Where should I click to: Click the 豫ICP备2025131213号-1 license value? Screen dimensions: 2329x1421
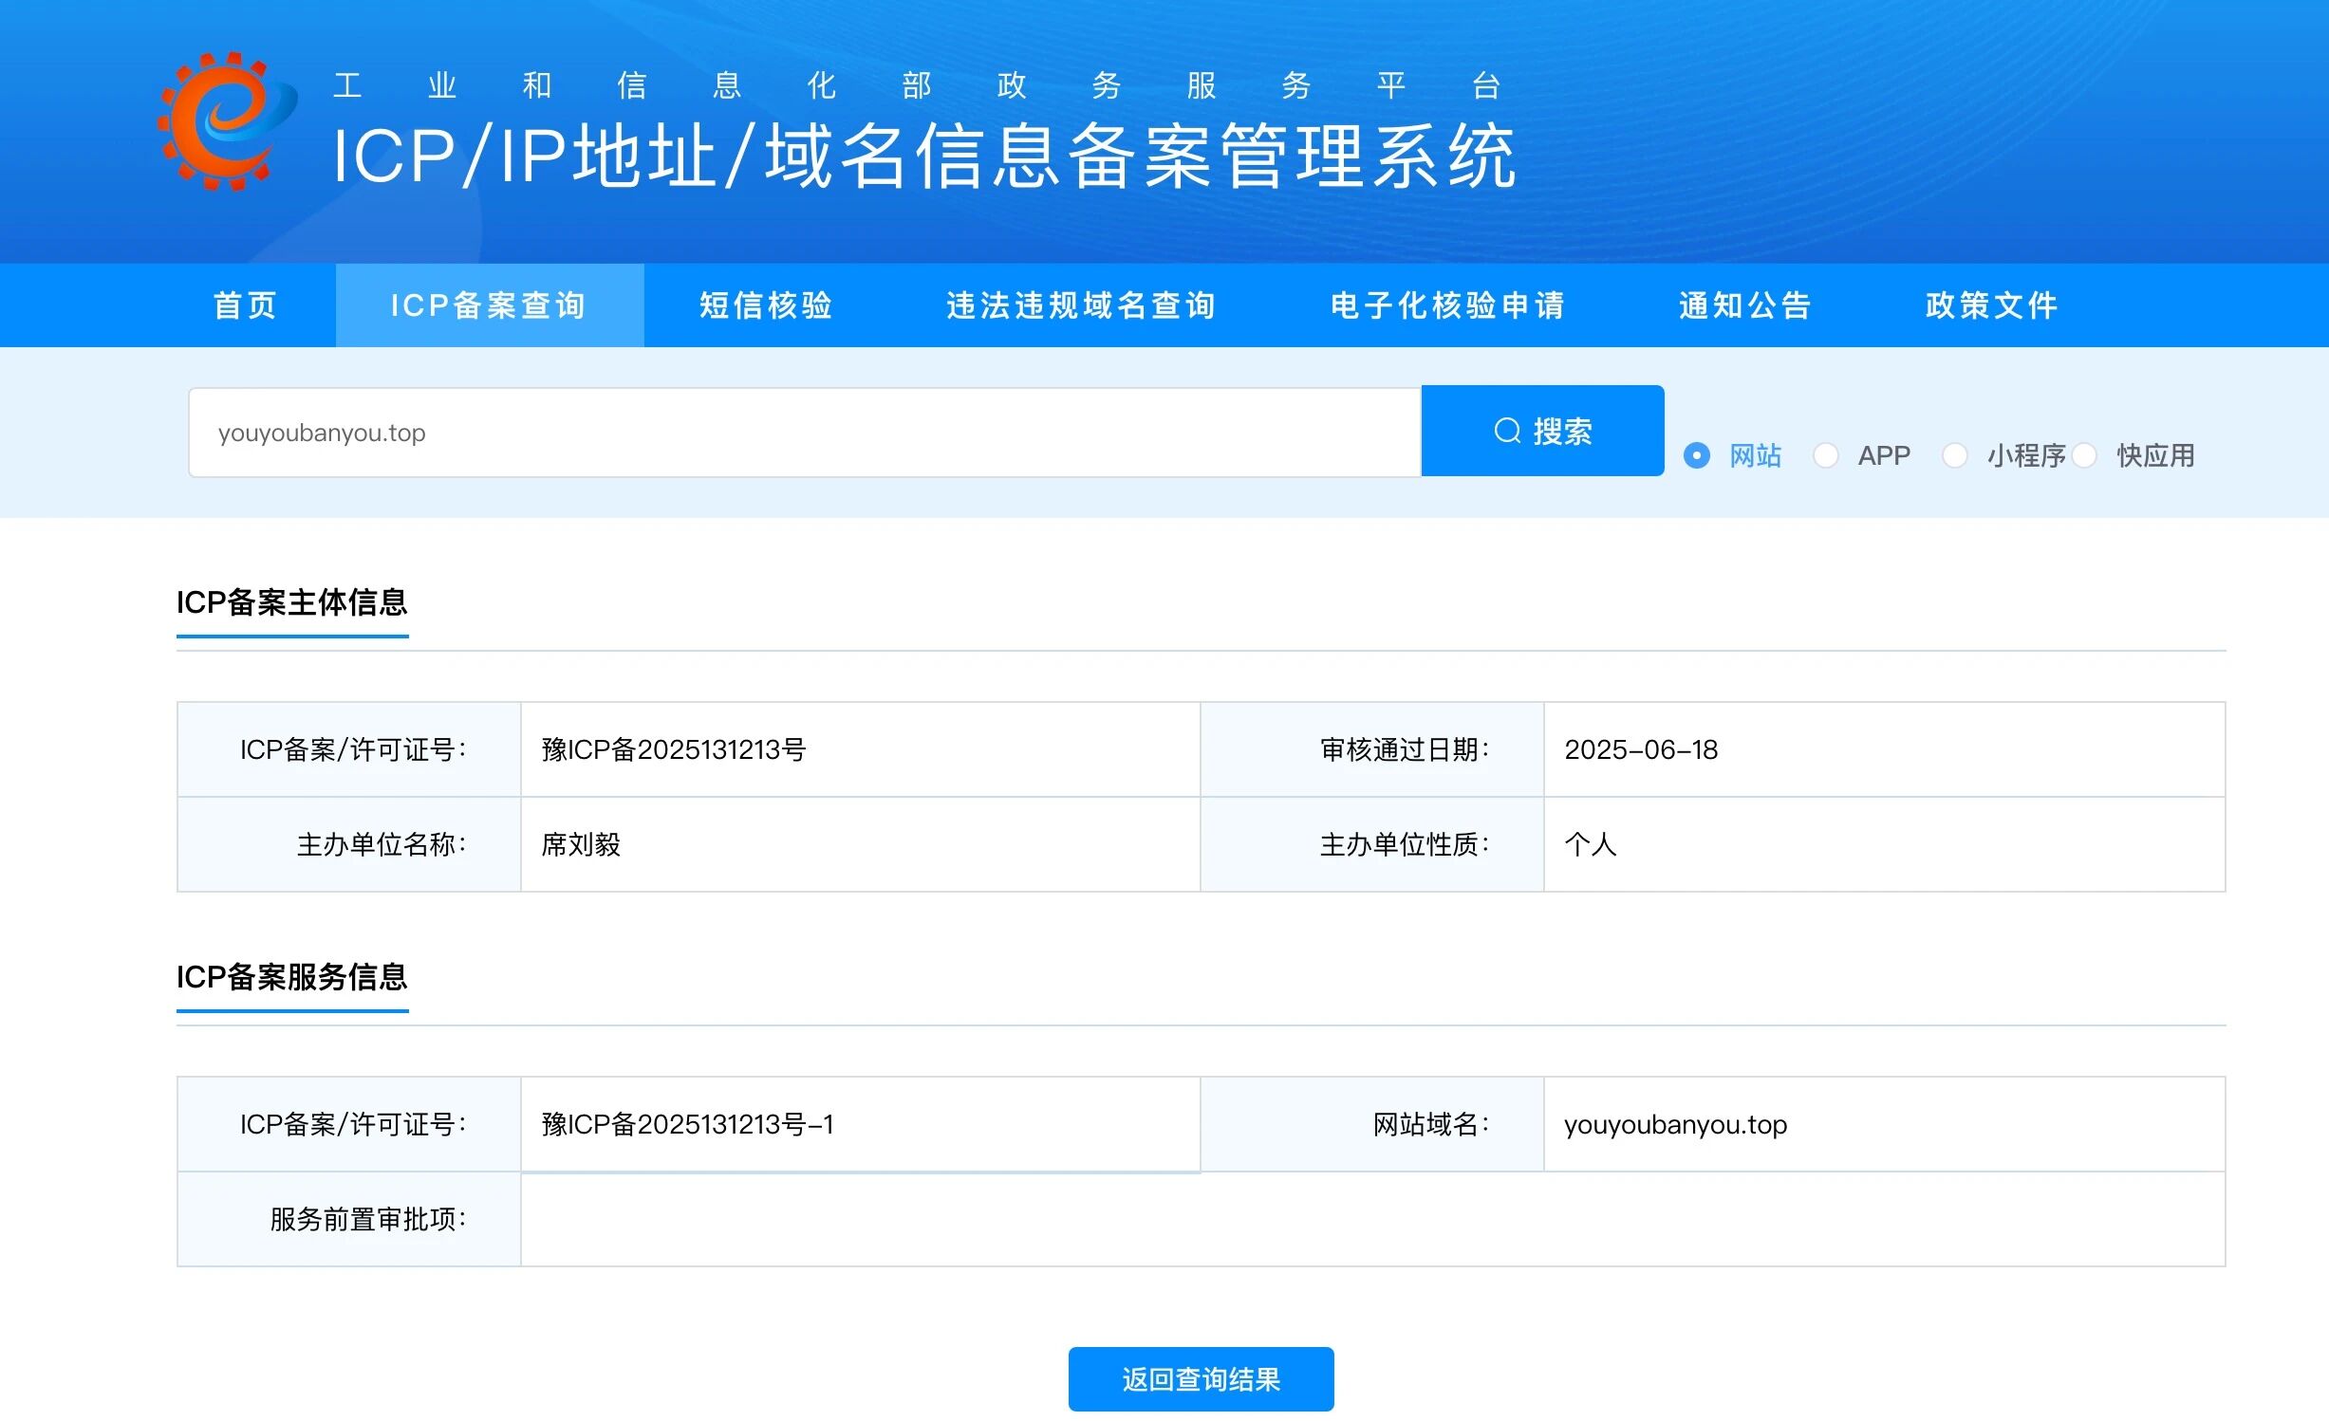[687, 1125]
